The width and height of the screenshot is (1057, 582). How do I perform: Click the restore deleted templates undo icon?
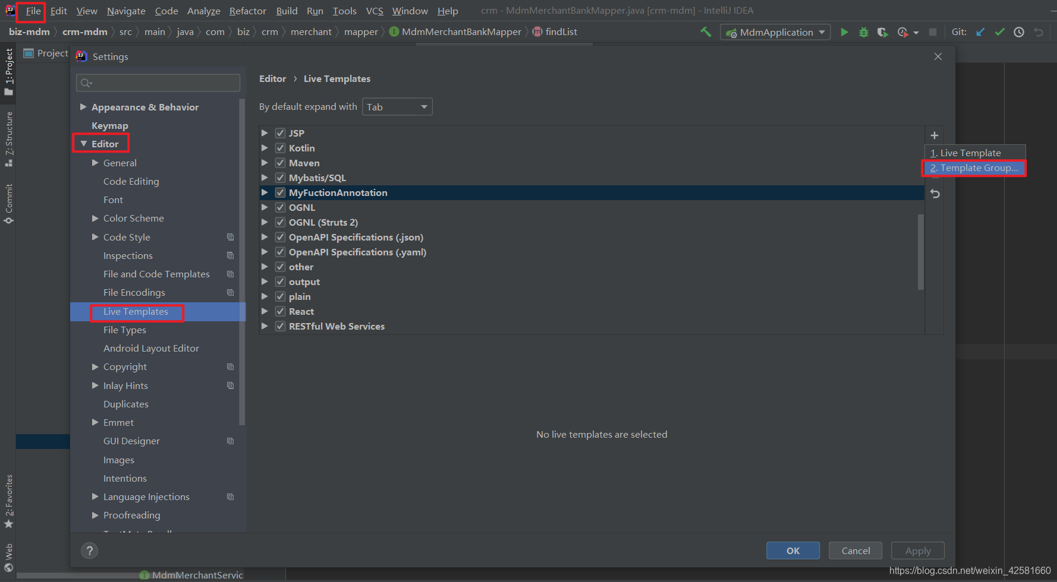(935, 194)
